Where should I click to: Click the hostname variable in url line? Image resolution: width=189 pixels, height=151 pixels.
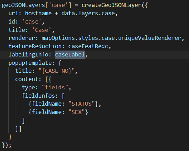[x=38, y=14]
